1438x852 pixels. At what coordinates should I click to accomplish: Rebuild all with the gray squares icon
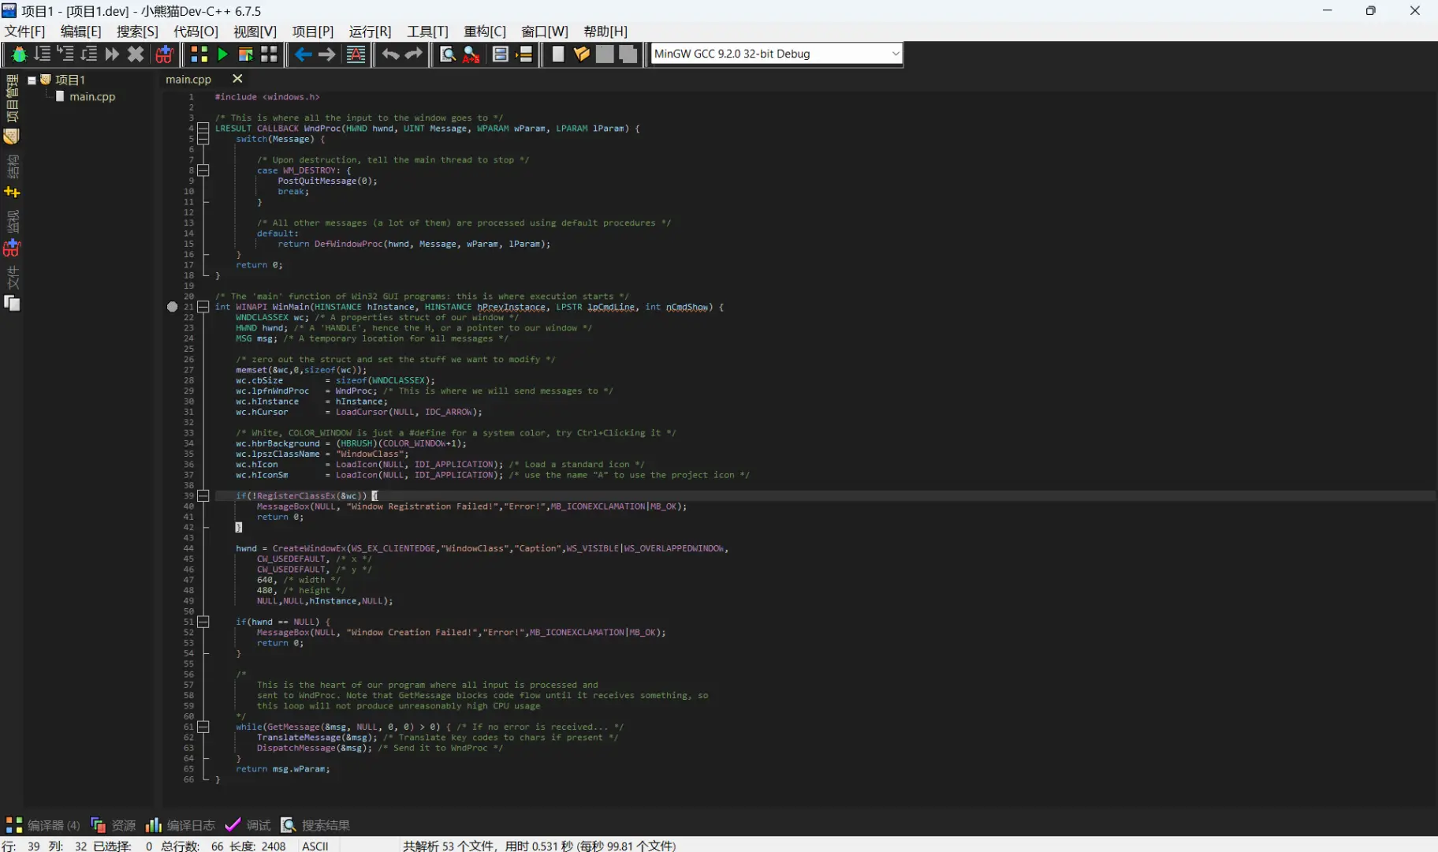(x=270, y=54)
